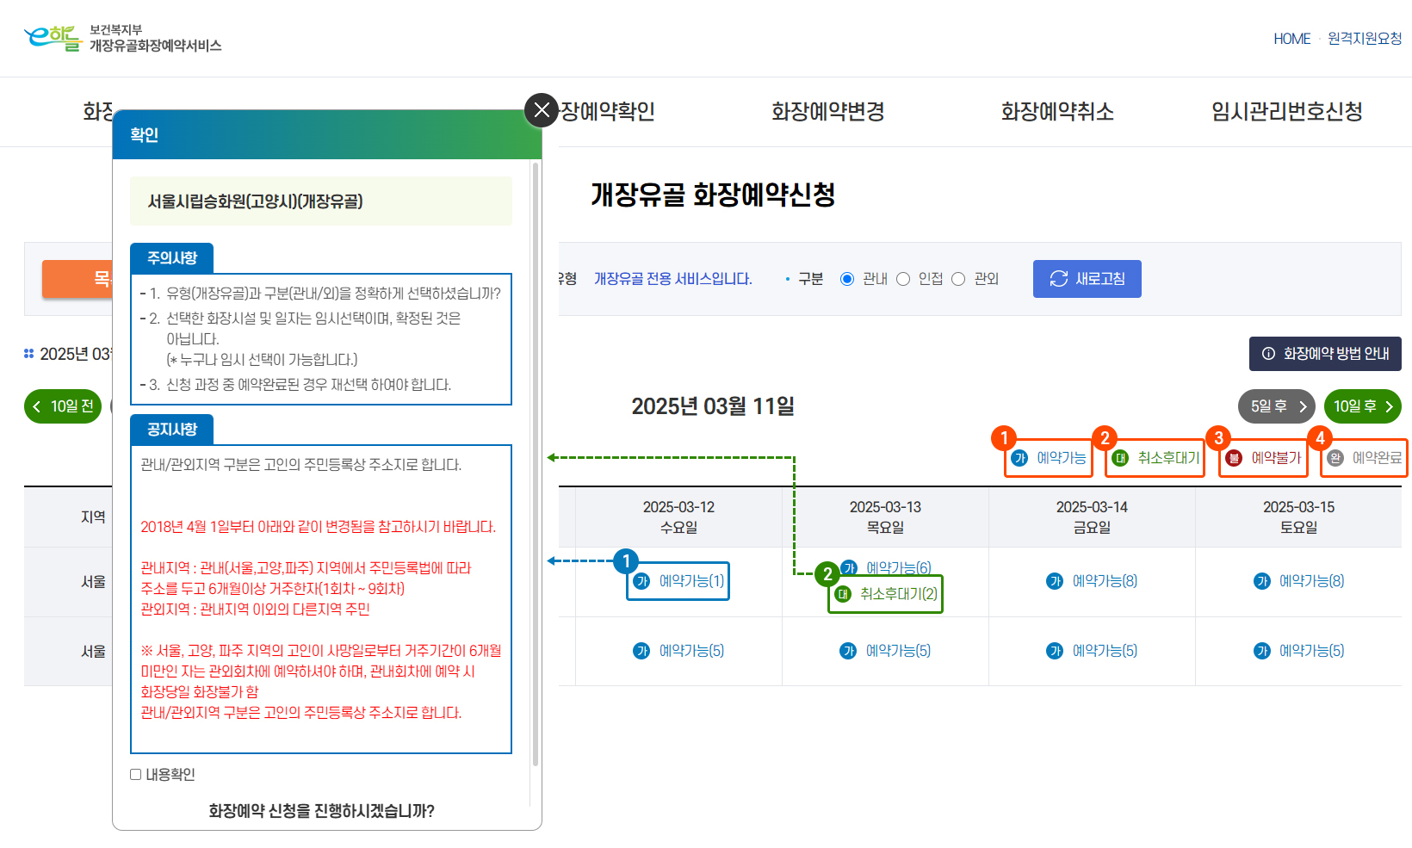Go back 10일 전

coord(63,406)
